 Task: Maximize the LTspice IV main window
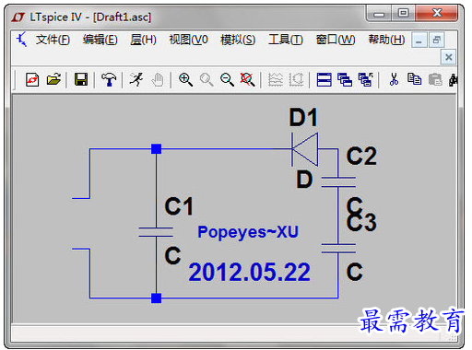(x=403, y=14)
